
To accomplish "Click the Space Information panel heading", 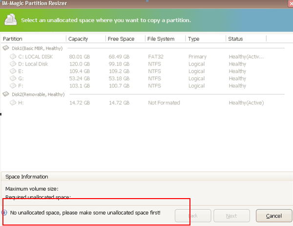I will click(27, 177).
